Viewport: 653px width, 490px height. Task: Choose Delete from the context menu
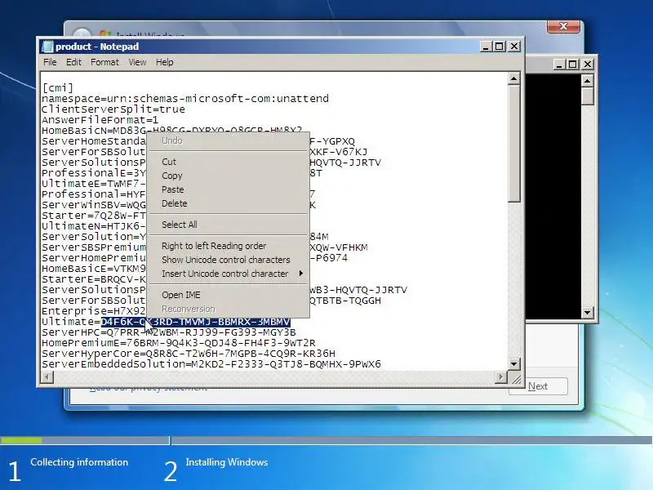228,203
